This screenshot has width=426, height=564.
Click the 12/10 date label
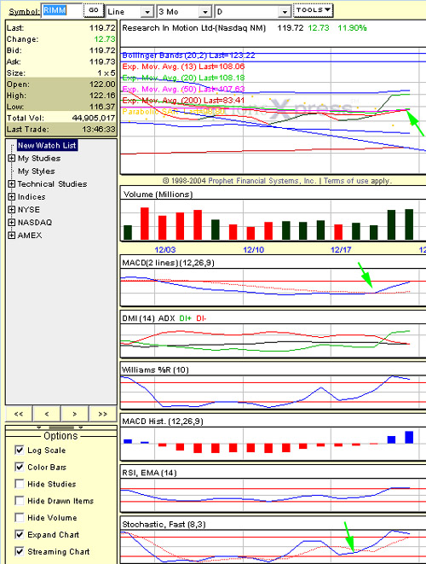[254, 250]
